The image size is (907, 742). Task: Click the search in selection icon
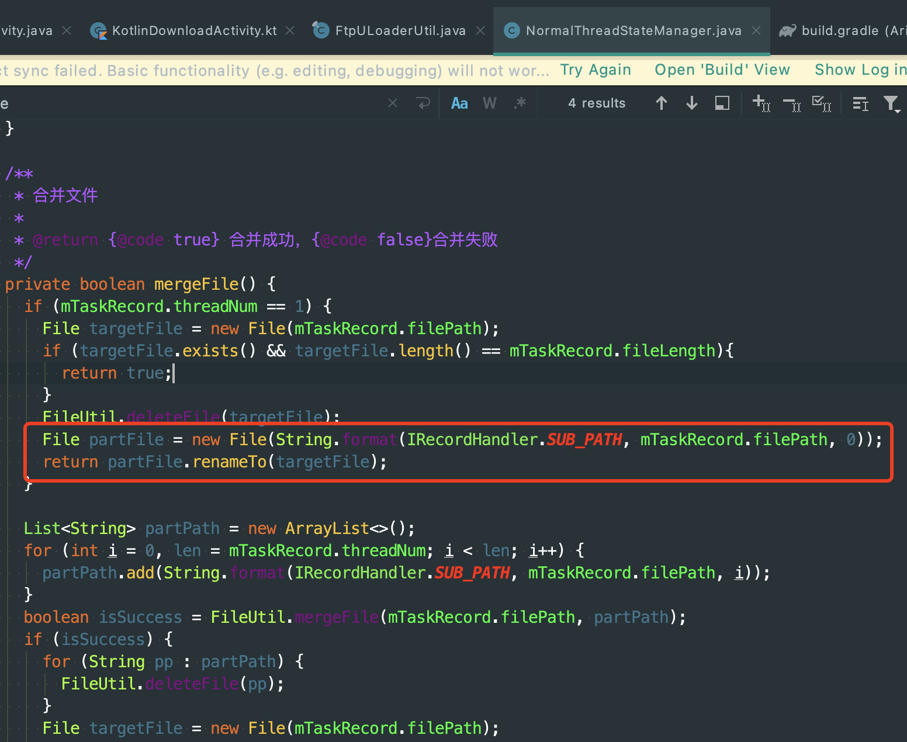722,103
